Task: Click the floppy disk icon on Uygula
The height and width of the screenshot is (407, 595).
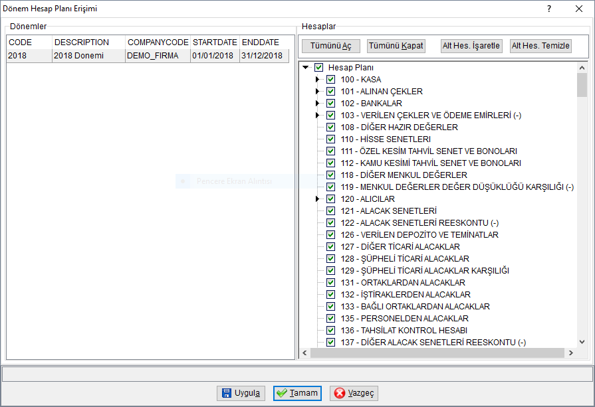Action: click(227, 393)
